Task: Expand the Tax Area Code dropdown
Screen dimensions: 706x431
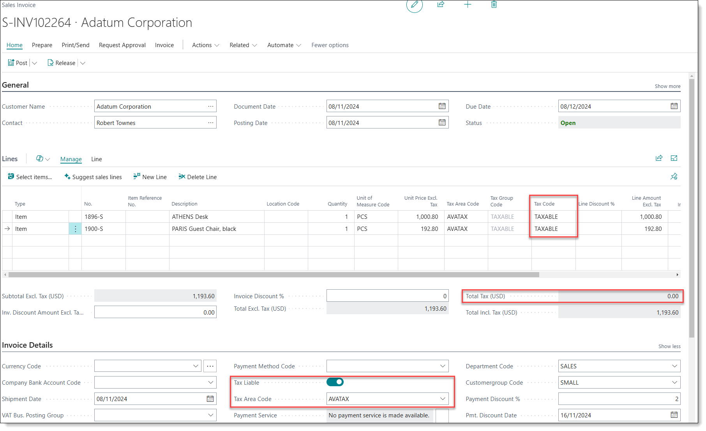Action: coord(443,399)
